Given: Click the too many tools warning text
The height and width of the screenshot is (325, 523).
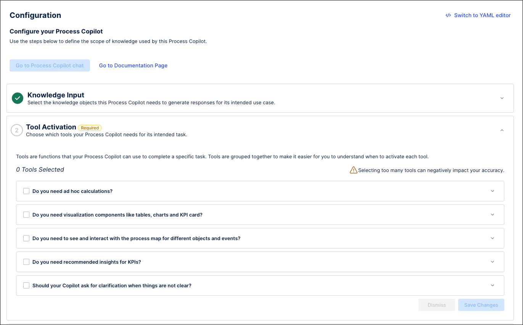Looking at the screenshot, I should (431, 170).
